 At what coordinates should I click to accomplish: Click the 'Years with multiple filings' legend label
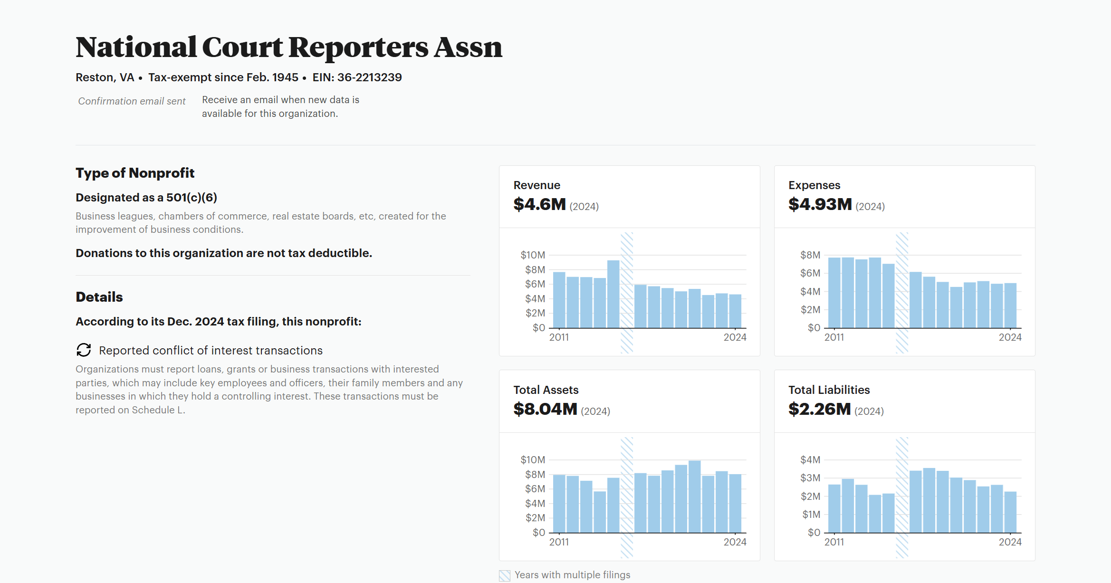(572, 575)
